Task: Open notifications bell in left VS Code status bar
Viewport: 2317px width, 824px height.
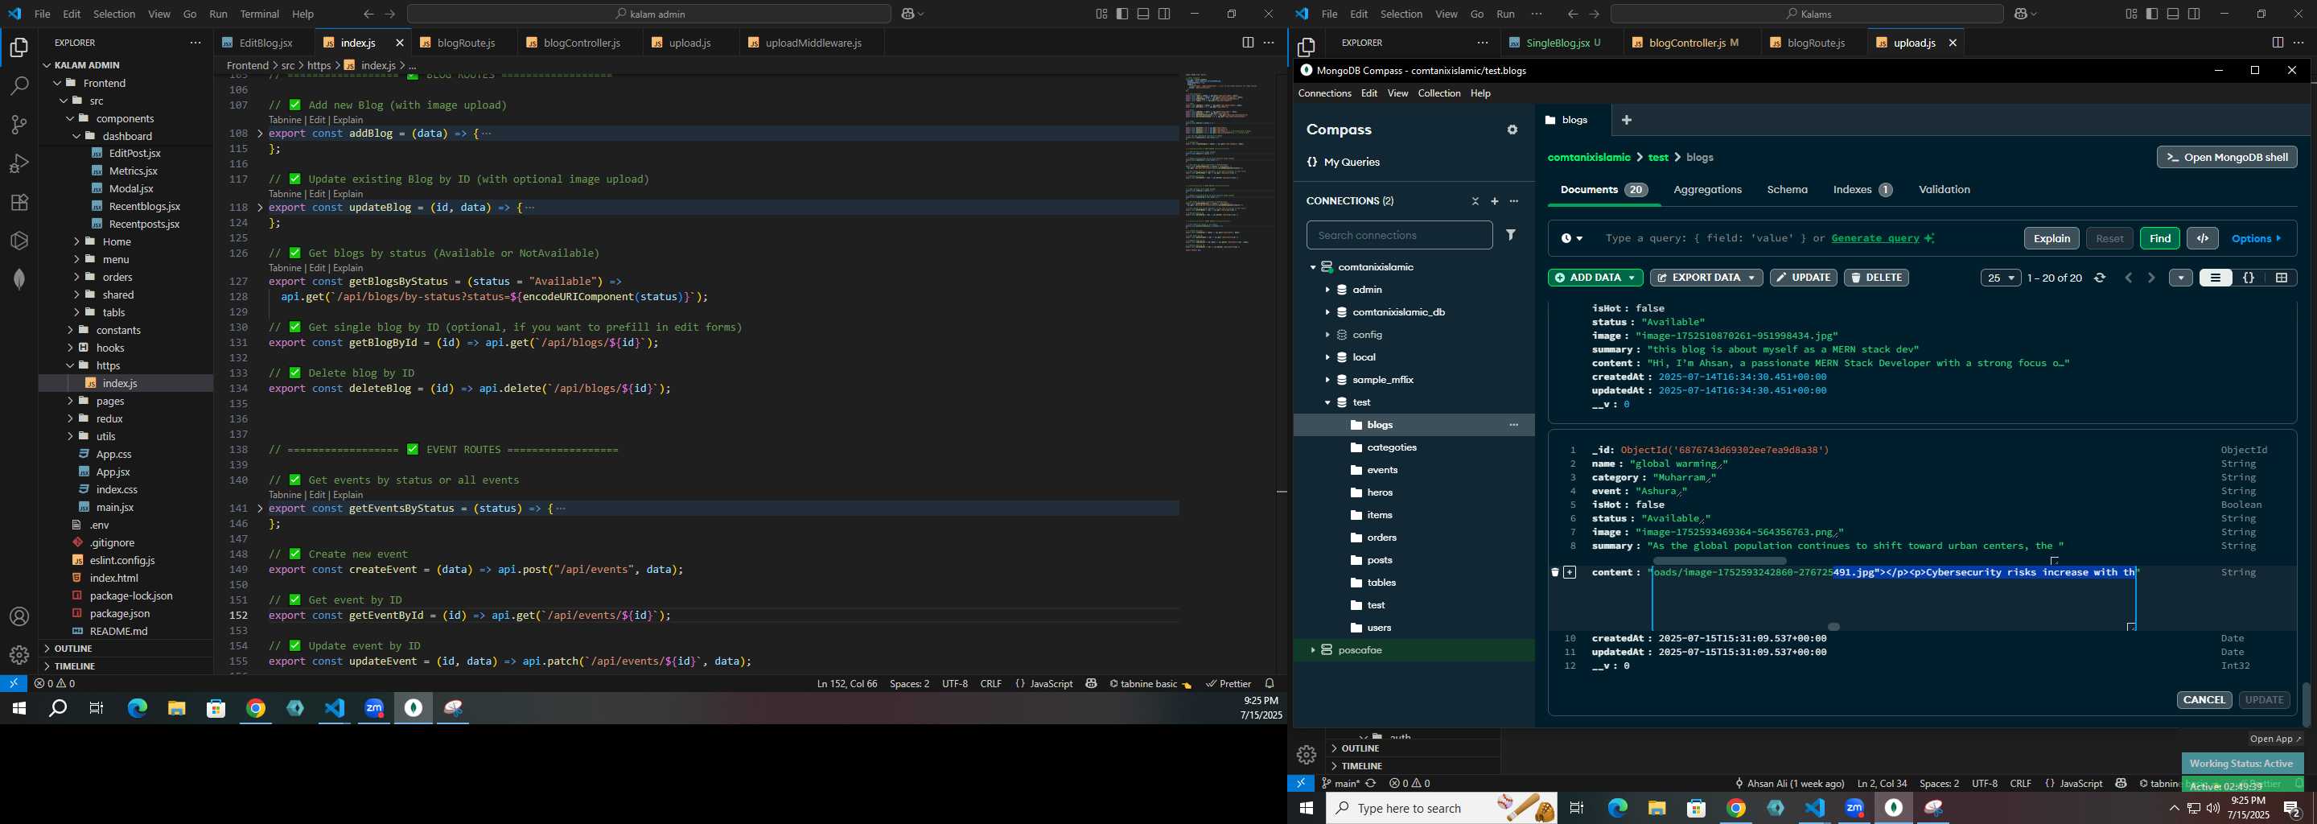Action: pos(1270,684)
